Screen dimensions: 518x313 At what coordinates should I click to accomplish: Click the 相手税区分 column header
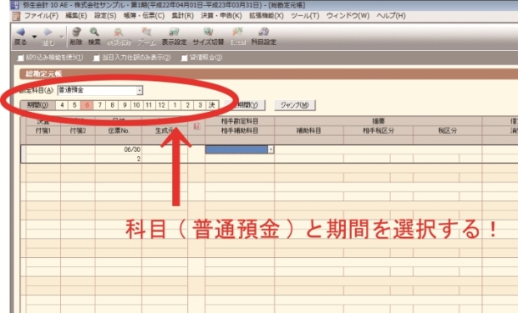point(378,131)
